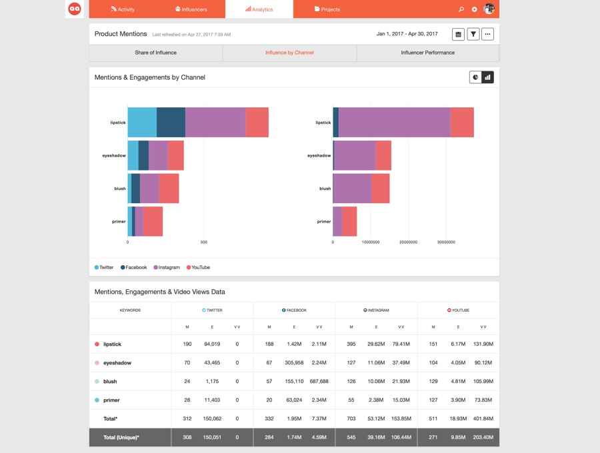Viewport: 600px width, 453px height.
Task: Open the Projects tab
Action: coord(327,9)
